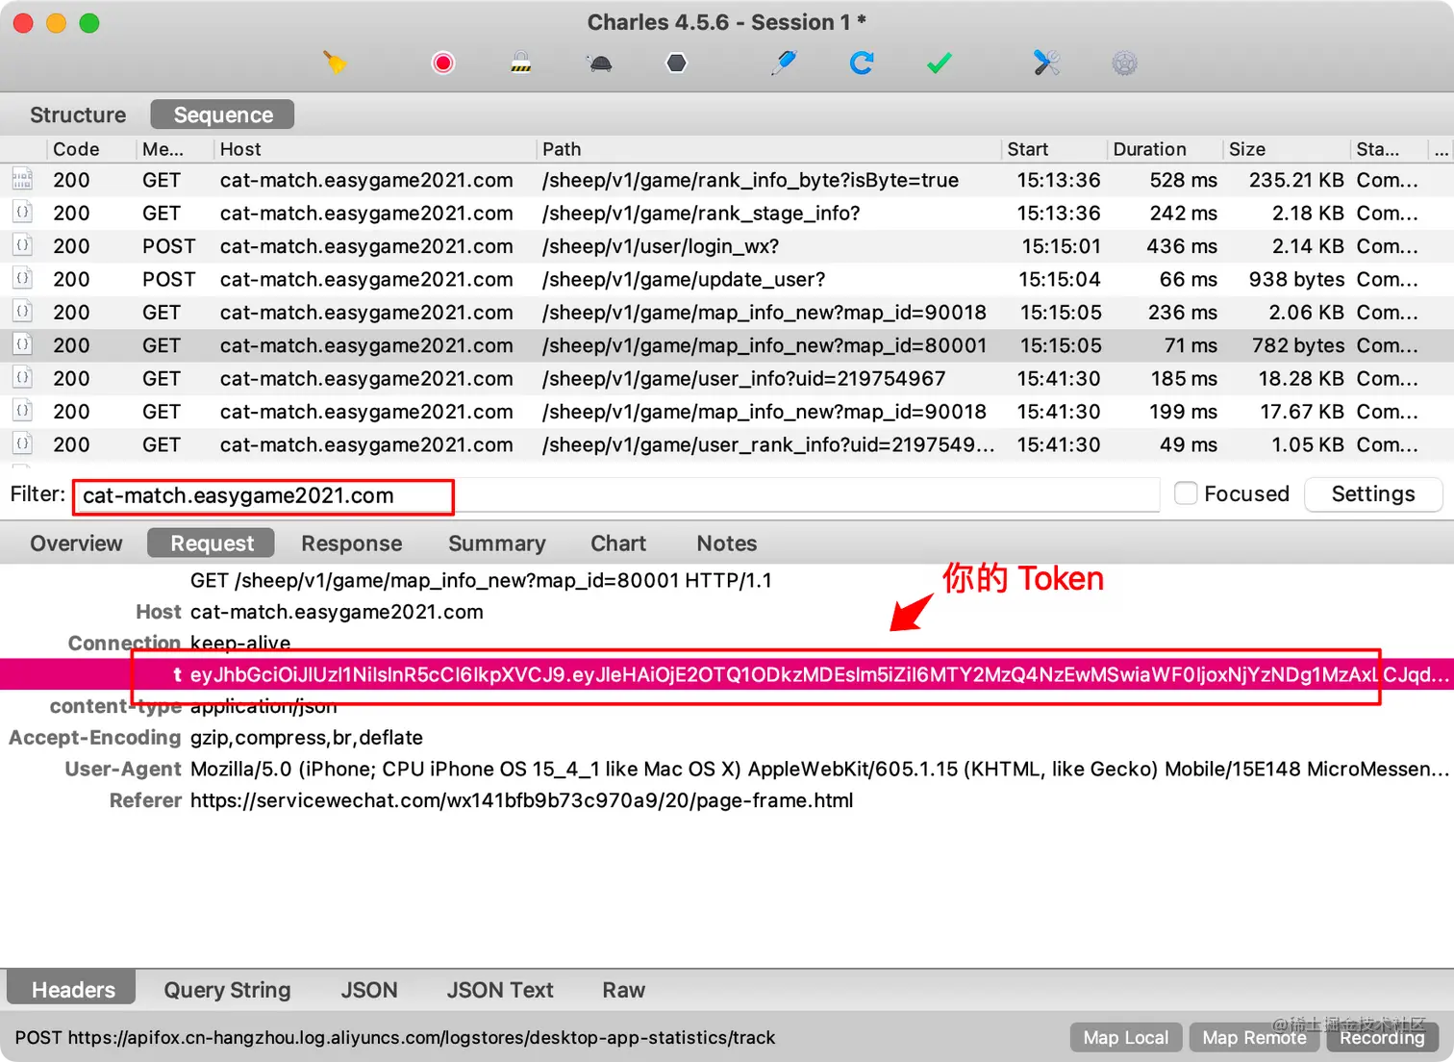Switch to the Structure view
Viewport: 1454px width, 1062px height.
click(x=78, y=114)
